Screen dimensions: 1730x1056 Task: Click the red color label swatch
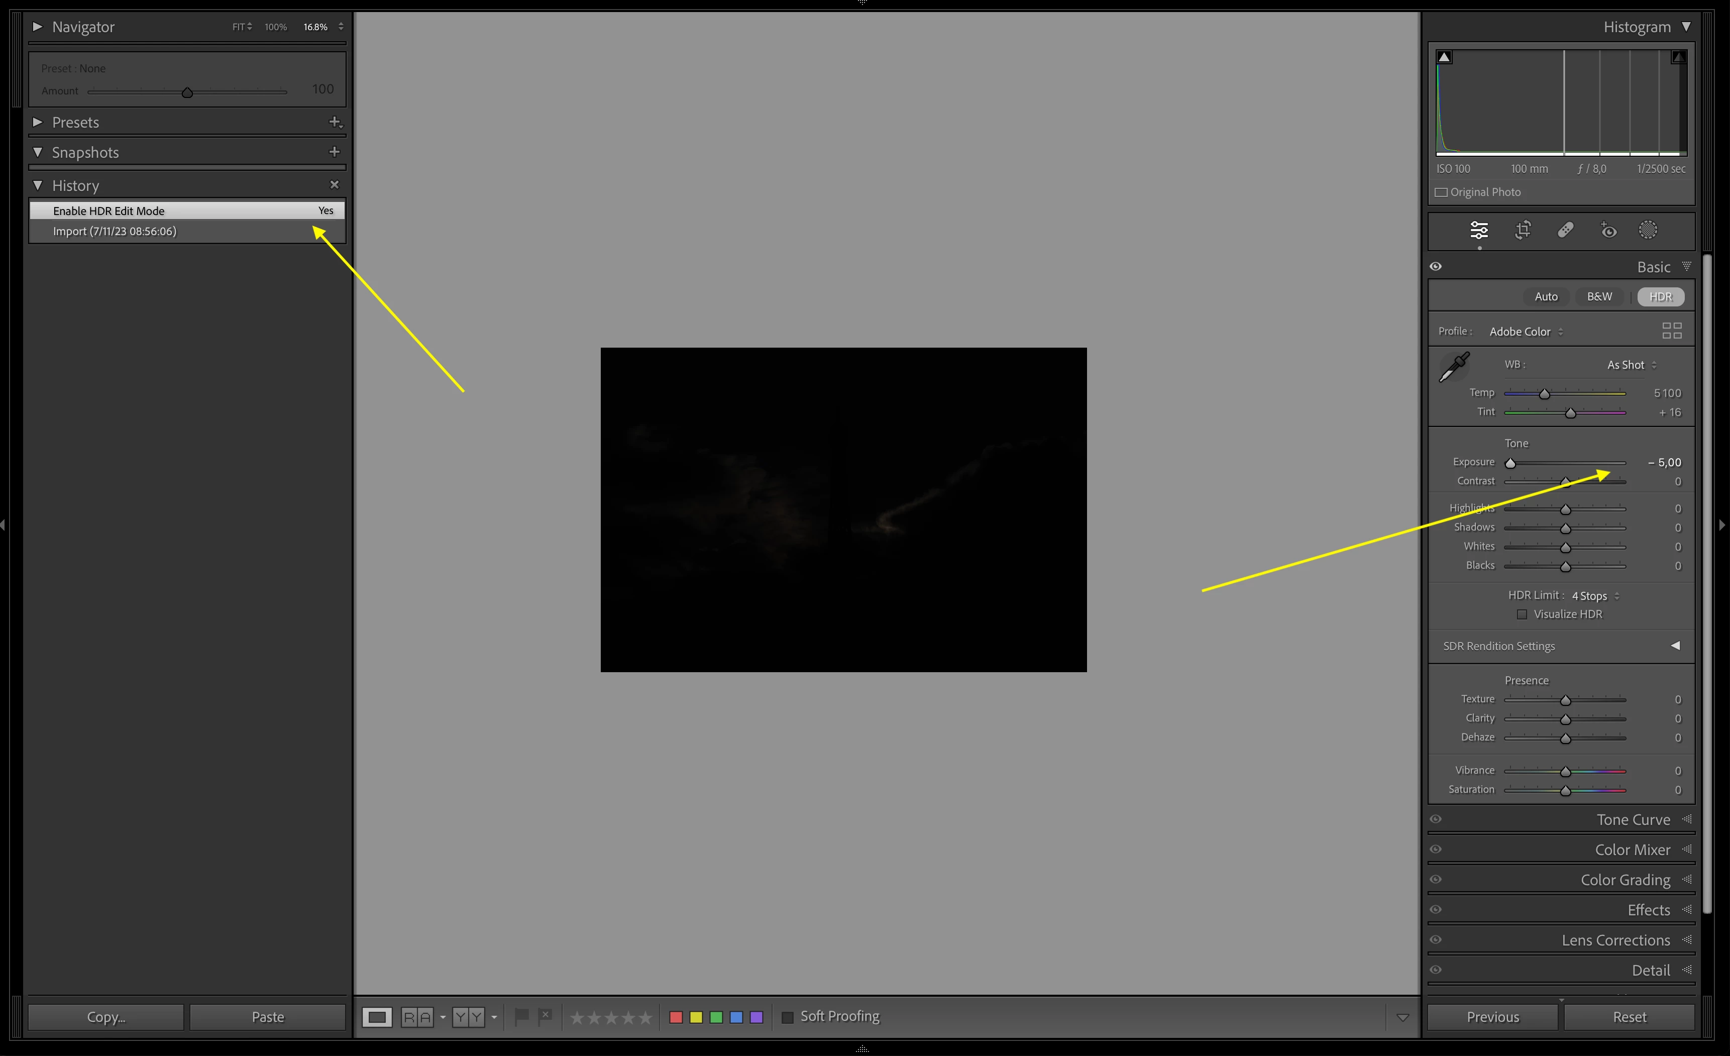point(676,1017)
